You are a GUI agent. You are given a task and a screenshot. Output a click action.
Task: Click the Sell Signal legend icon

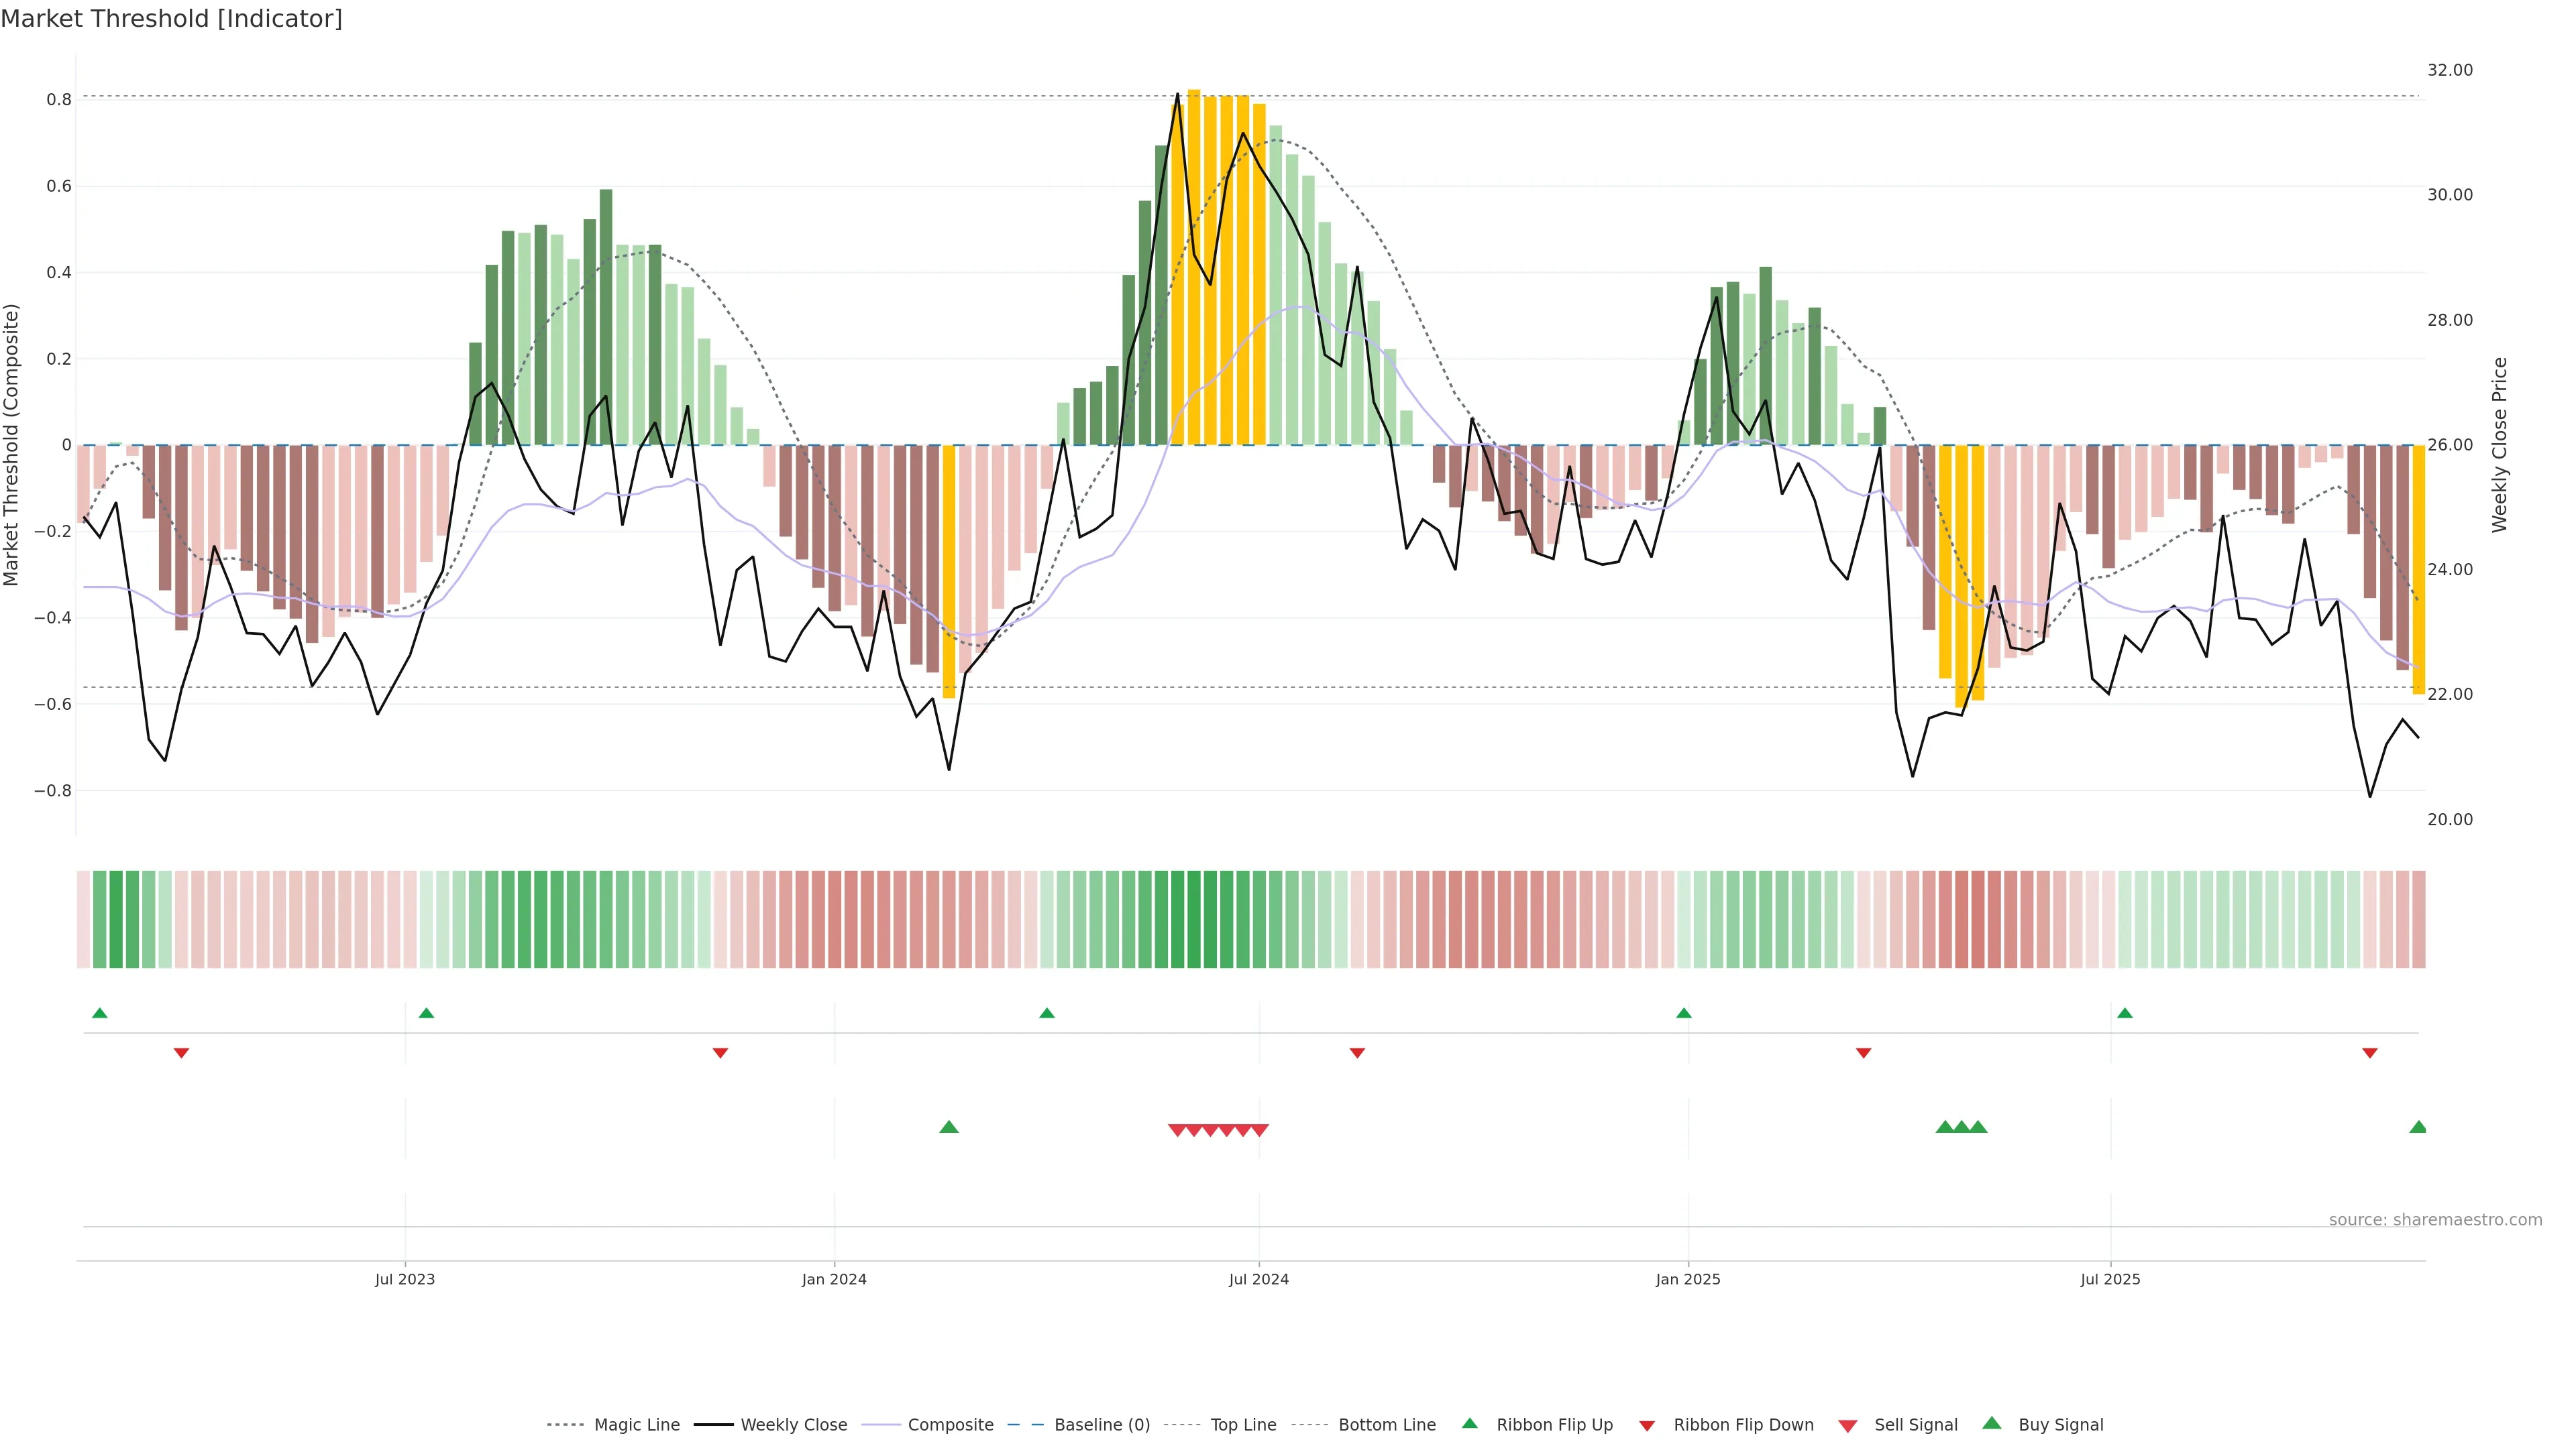[x=1848, y=1426]
